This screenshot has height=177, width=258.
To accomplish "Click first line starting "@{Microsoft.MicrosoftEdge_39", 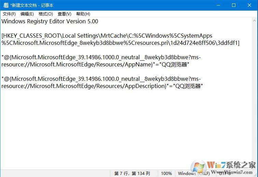I will tap(101, 58).
